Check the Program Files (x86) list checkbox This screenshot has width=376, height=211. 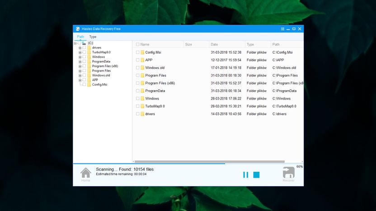138,83
